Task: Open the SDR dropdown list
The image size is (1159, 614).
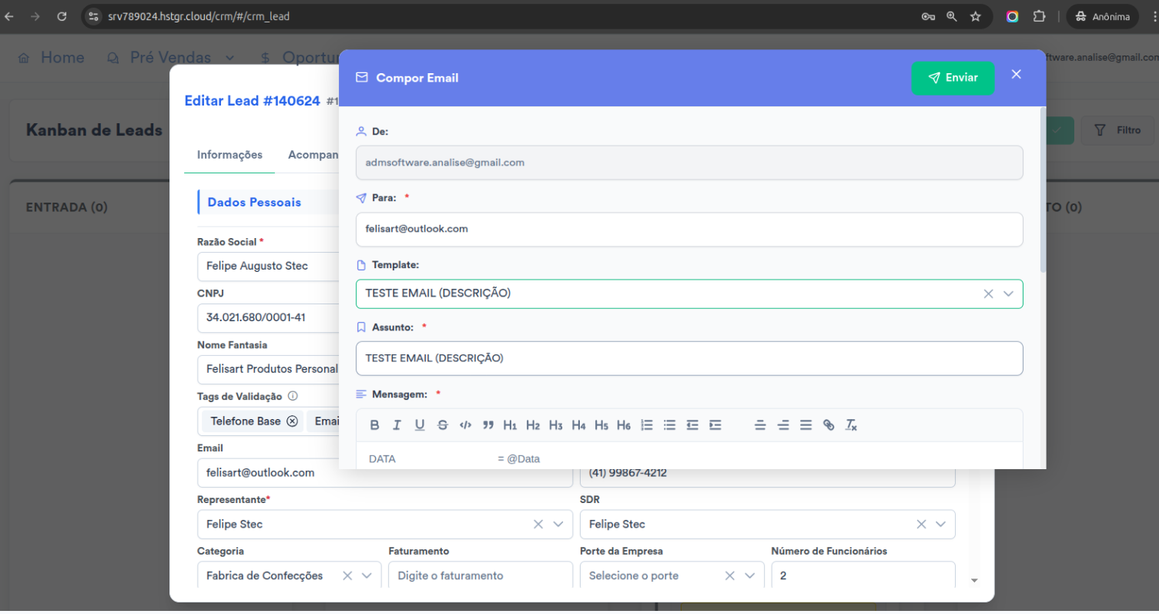Action: tap(940, 524)
